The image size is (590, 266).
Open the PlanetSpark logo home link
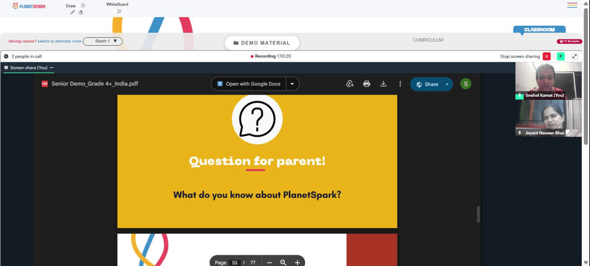click(x=29, y=6)
